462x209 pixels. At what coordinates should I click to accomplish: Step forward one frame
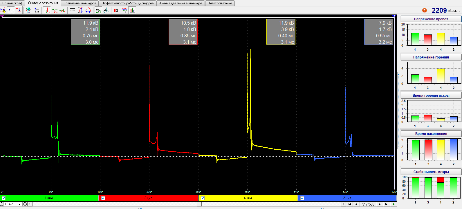point(380,204)
